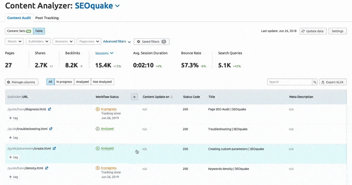Change In progress status for diagnosis.html
The image size is (352, 185).
click(x=109, y=109)
